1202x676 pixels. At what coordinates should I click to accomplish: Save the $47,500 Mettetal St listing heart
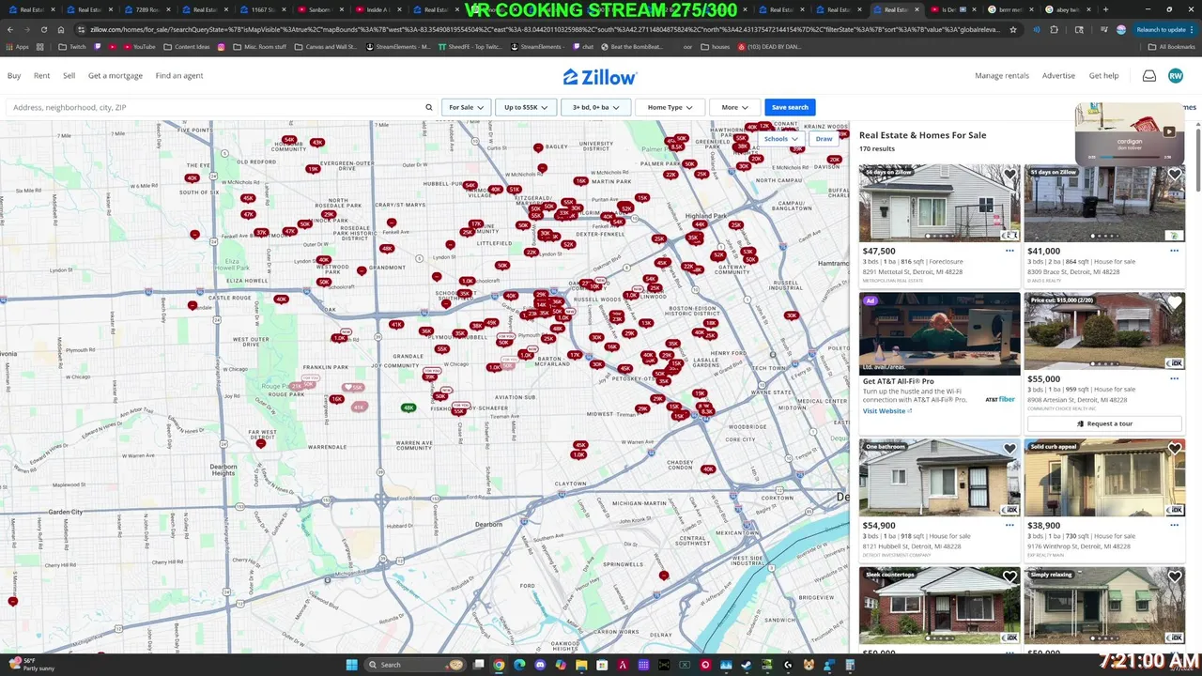coord(1009,175)
